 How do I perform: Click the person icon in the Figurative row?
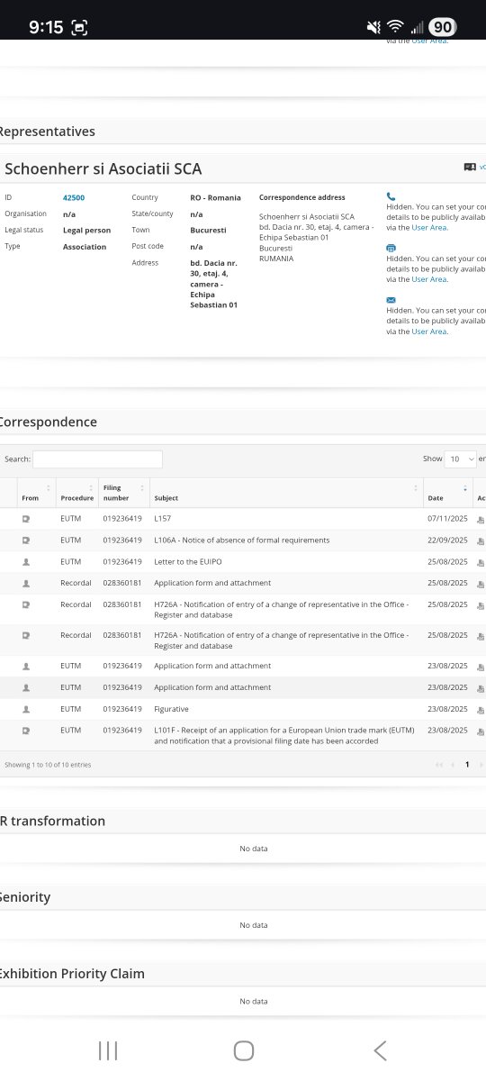[x=26, y=709]
